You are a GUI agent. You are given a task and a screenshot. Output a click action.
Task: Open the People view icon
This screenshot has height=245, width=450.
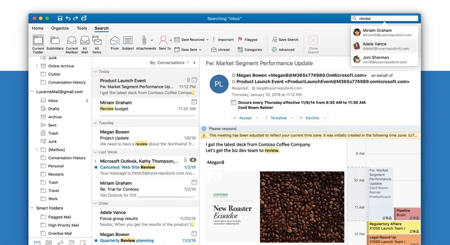tap(60, 243)
